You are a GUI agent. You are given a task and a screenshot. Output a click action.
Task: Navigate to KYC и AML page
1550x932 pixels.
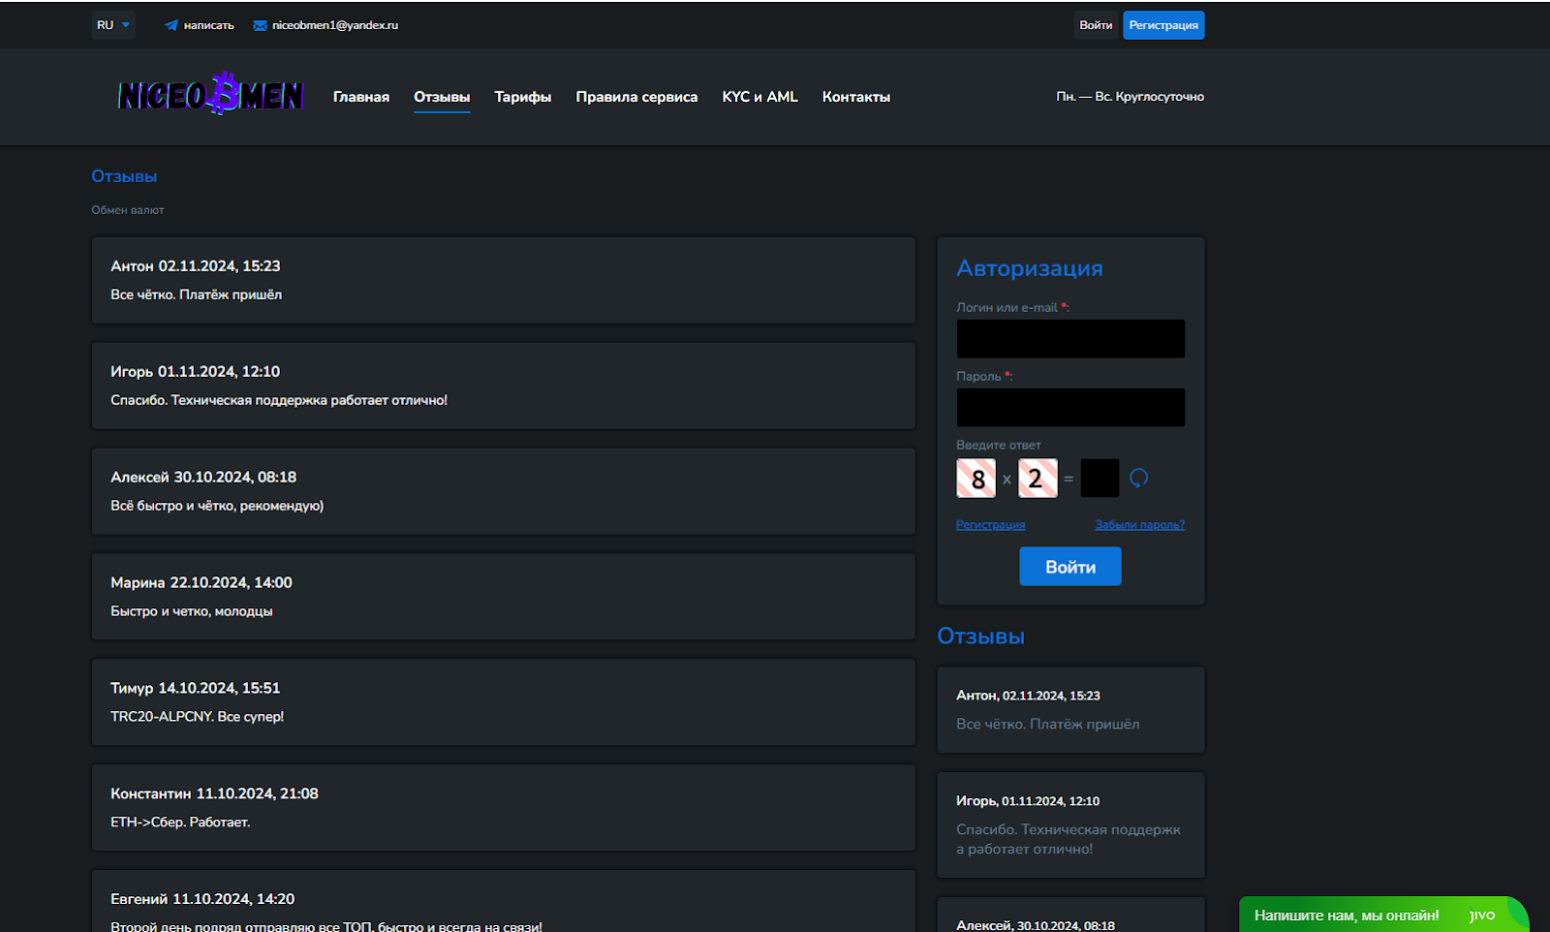pyautogui.click(x=759, y=97)
